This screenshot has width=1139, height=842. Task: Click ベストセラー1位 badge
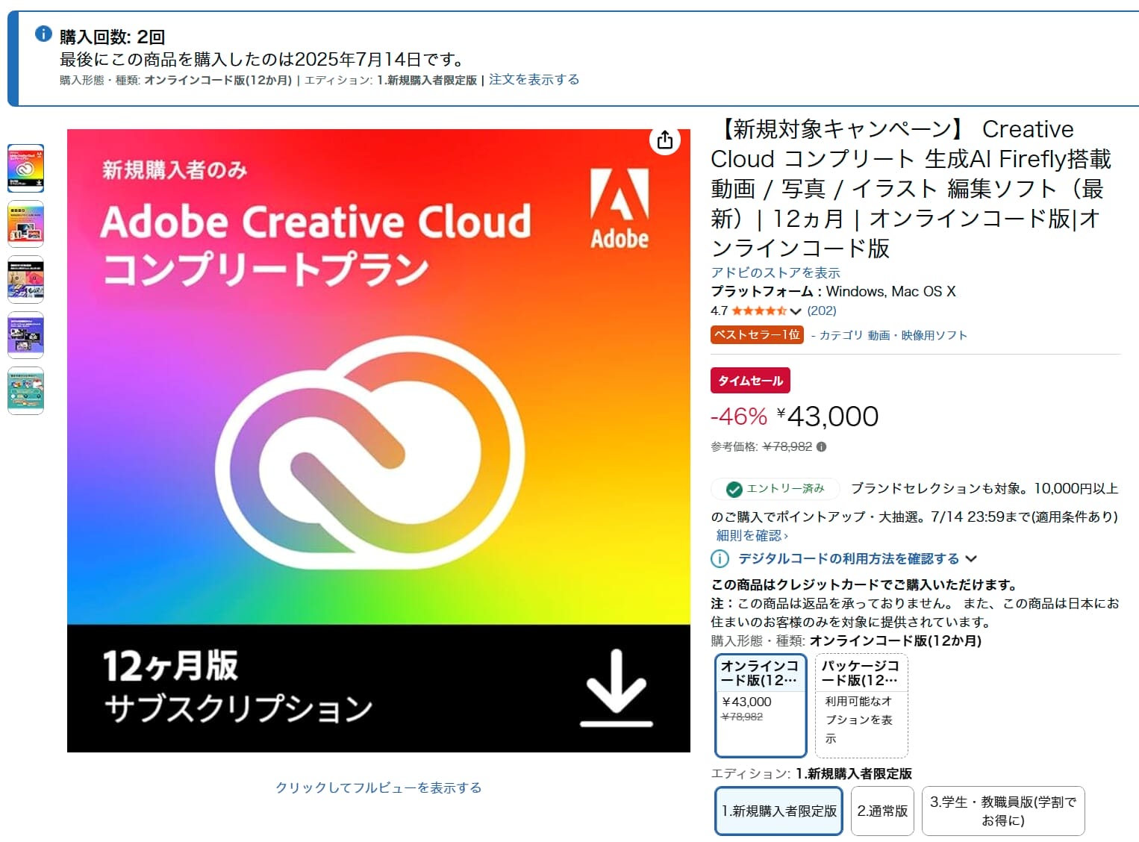click(x=757, y=335)
